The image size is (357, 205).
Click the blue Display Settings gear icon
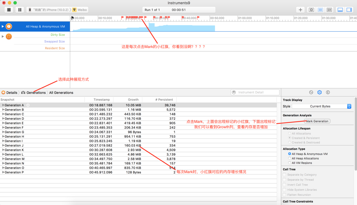[319, 92]
